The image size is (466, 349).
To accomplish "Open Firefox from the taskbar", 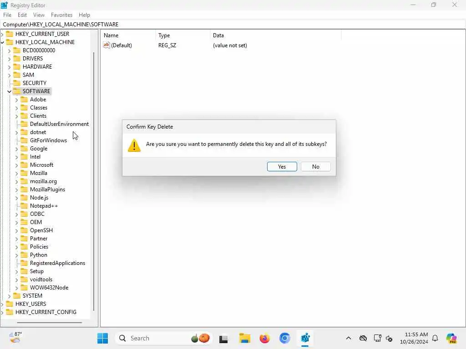I will pyautogui.click(x=264, y=338).
